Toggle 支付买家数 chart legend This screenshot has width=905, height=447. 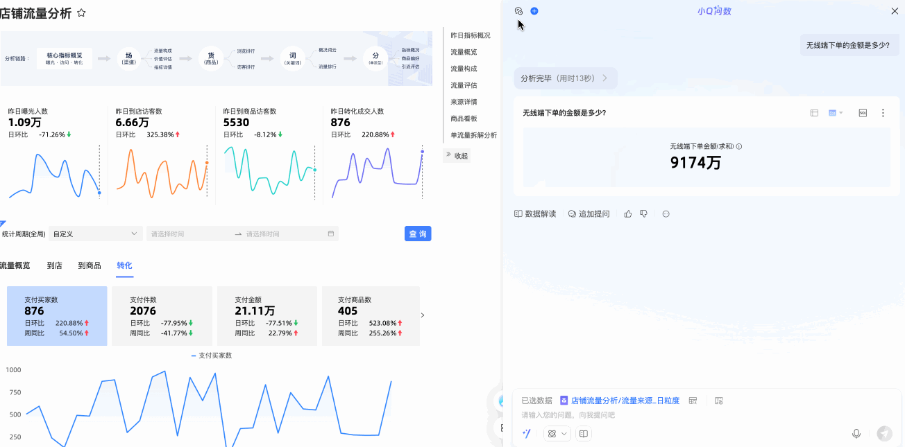point(212,356)
